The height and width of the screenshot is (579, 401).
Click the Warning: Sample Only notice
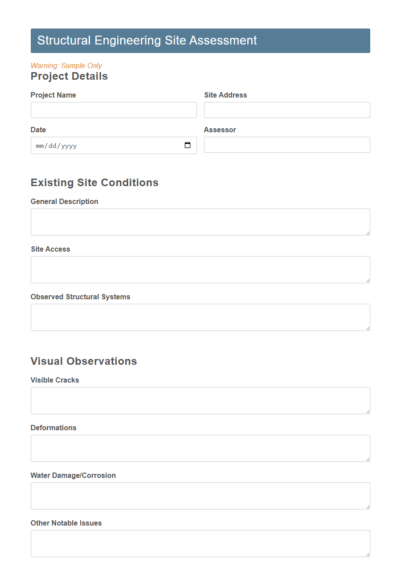[65, 65]
